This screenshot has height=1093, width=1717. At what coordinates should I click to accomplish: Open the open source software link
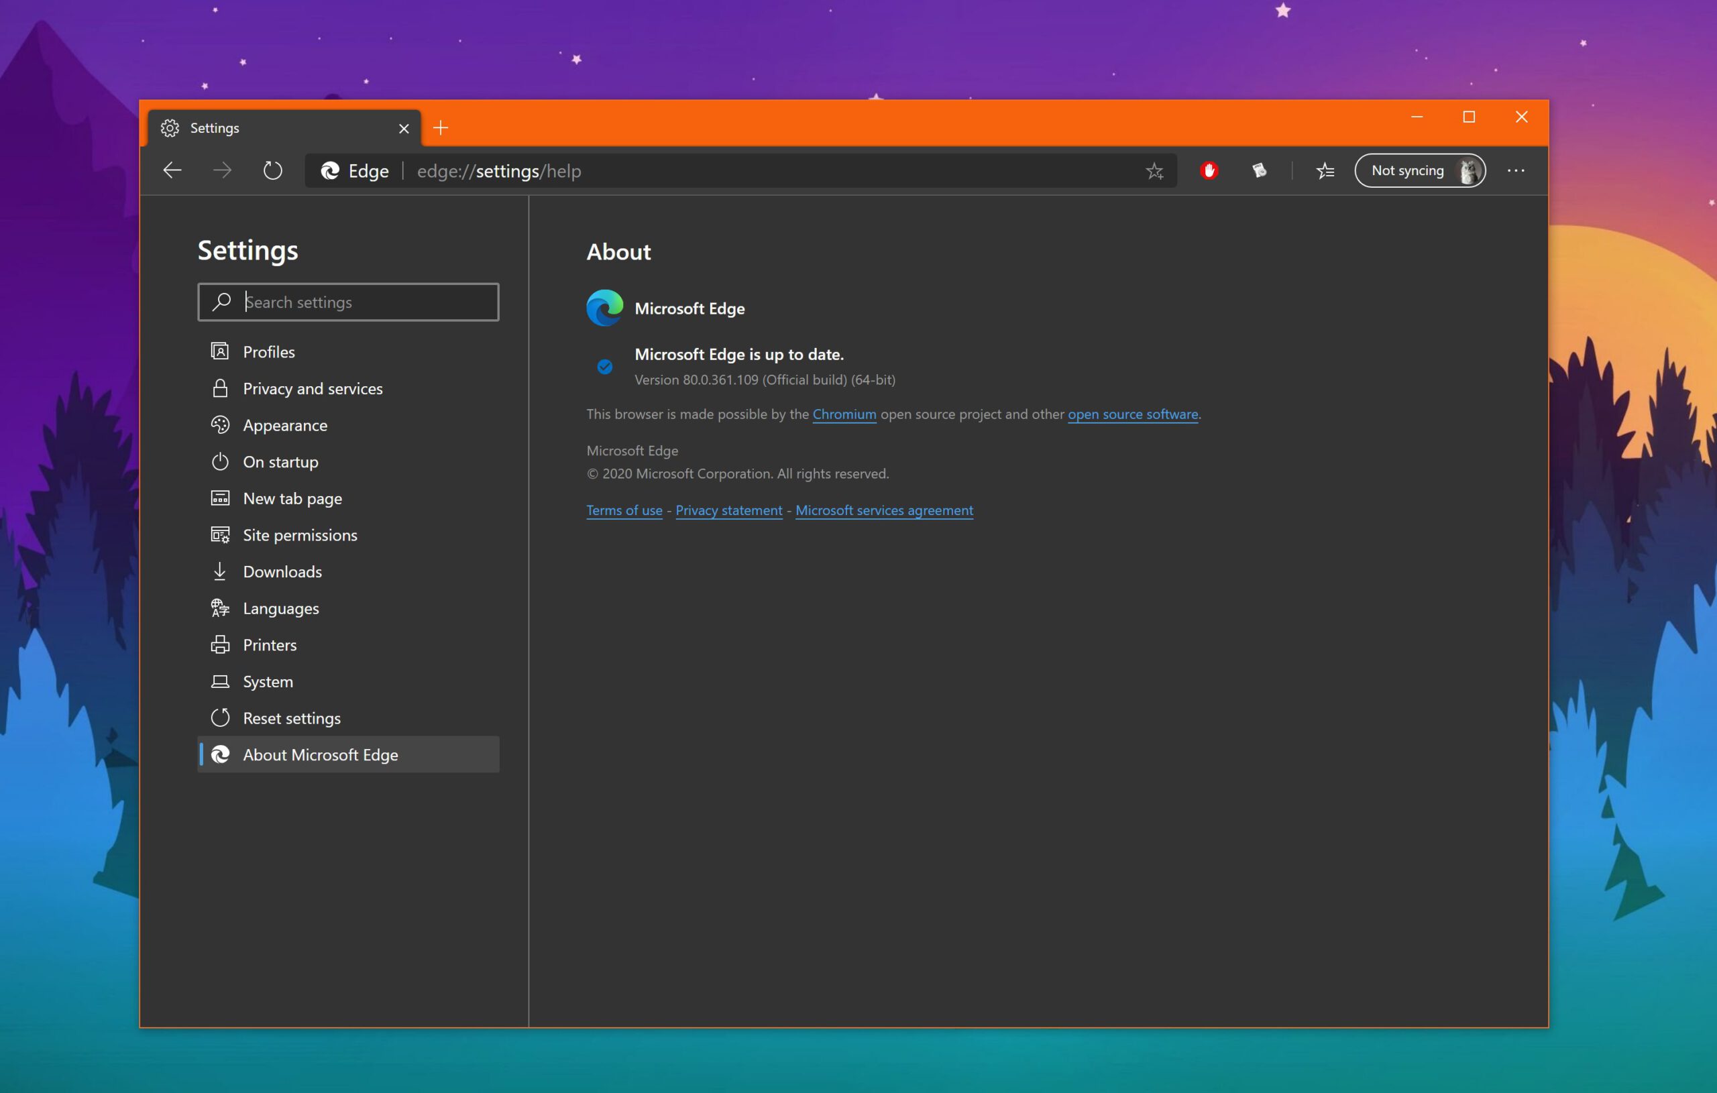(x=1132, y=414)
